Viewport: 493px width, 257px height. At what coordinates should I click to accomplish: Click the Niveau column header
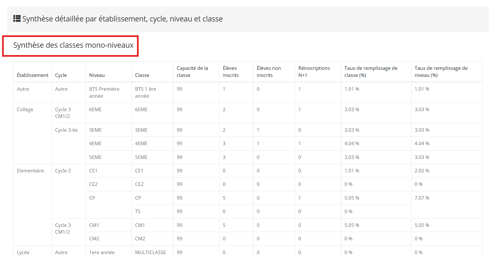click(x=97, y=75)
